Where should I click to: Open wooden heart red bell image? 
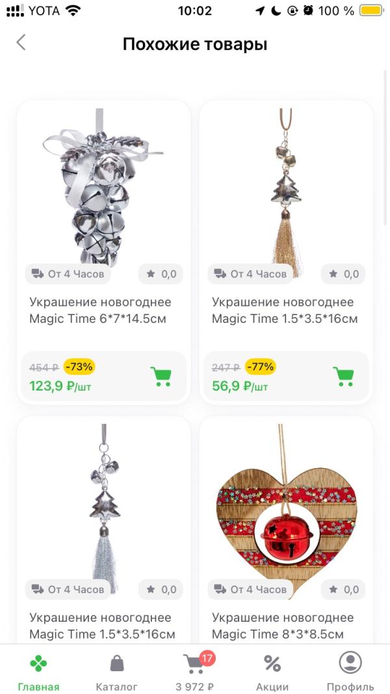coord(286,511)
